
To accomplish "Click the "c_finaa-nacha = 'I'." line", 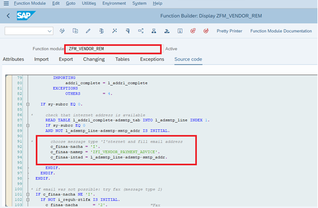I will pos(75,147).
